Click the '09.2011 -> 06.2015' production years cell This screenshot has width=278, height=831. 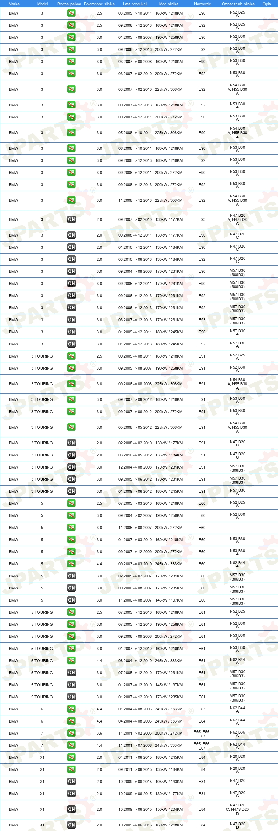135,769
